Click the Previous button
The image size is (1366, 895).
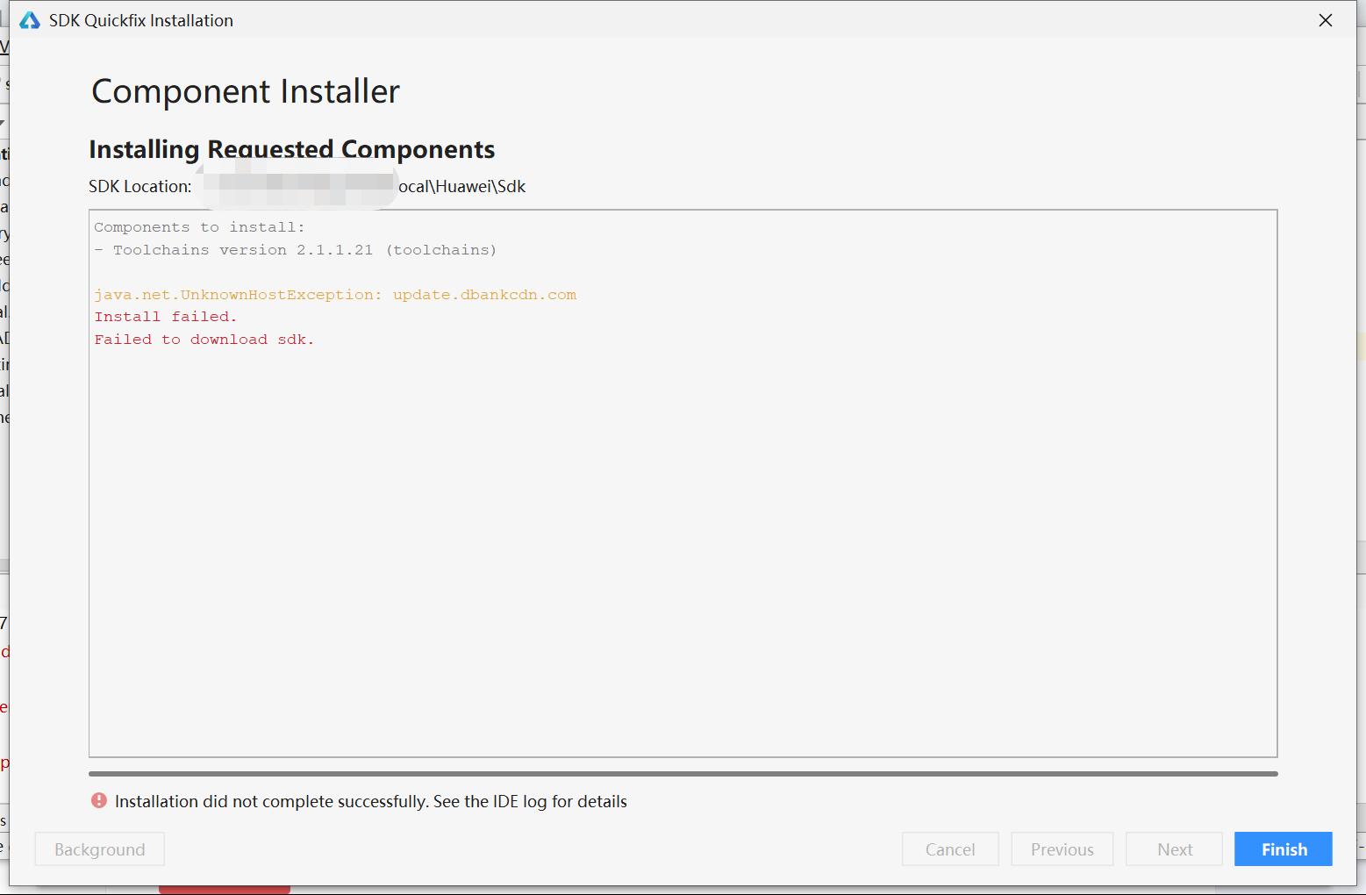[1062, 848]
